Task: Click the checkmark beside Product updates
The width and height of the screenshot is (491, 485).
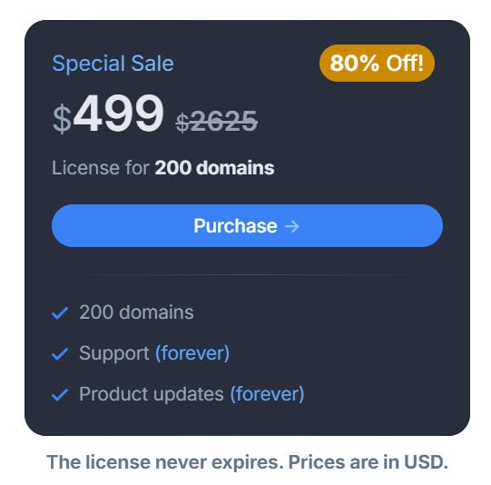Action: coord(60,394)
